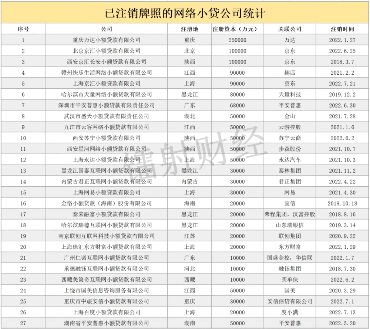The image size is (370, 329).
Task: Click cancellation date 2022.7.13
Action: (342, 312)
